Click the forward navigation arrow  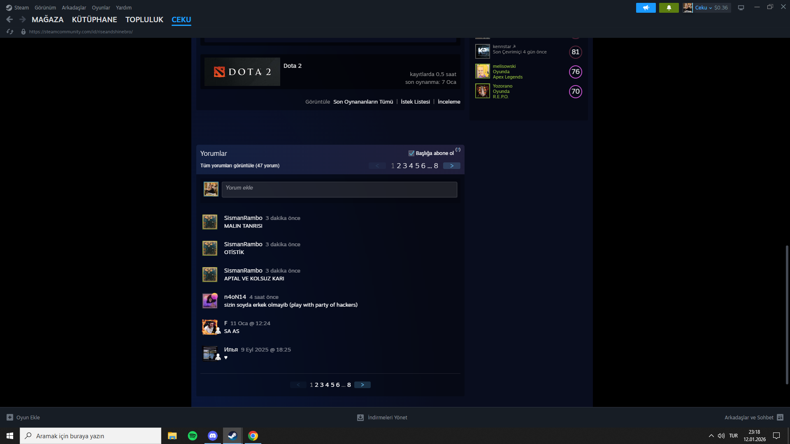point(23,19)
